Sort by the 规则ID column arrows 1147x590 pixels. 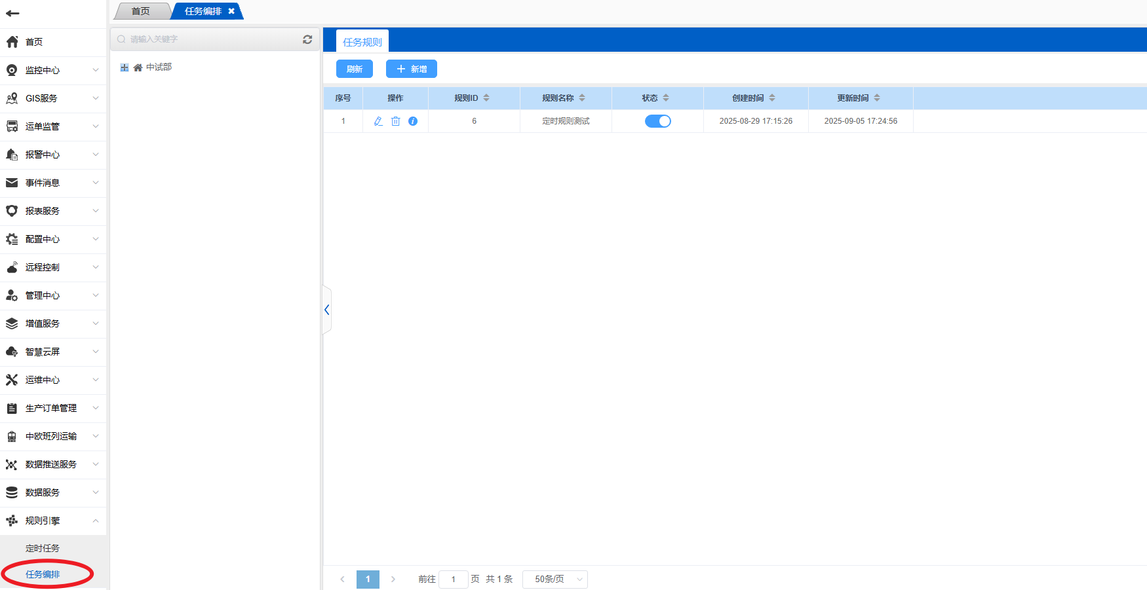(486, 98)
